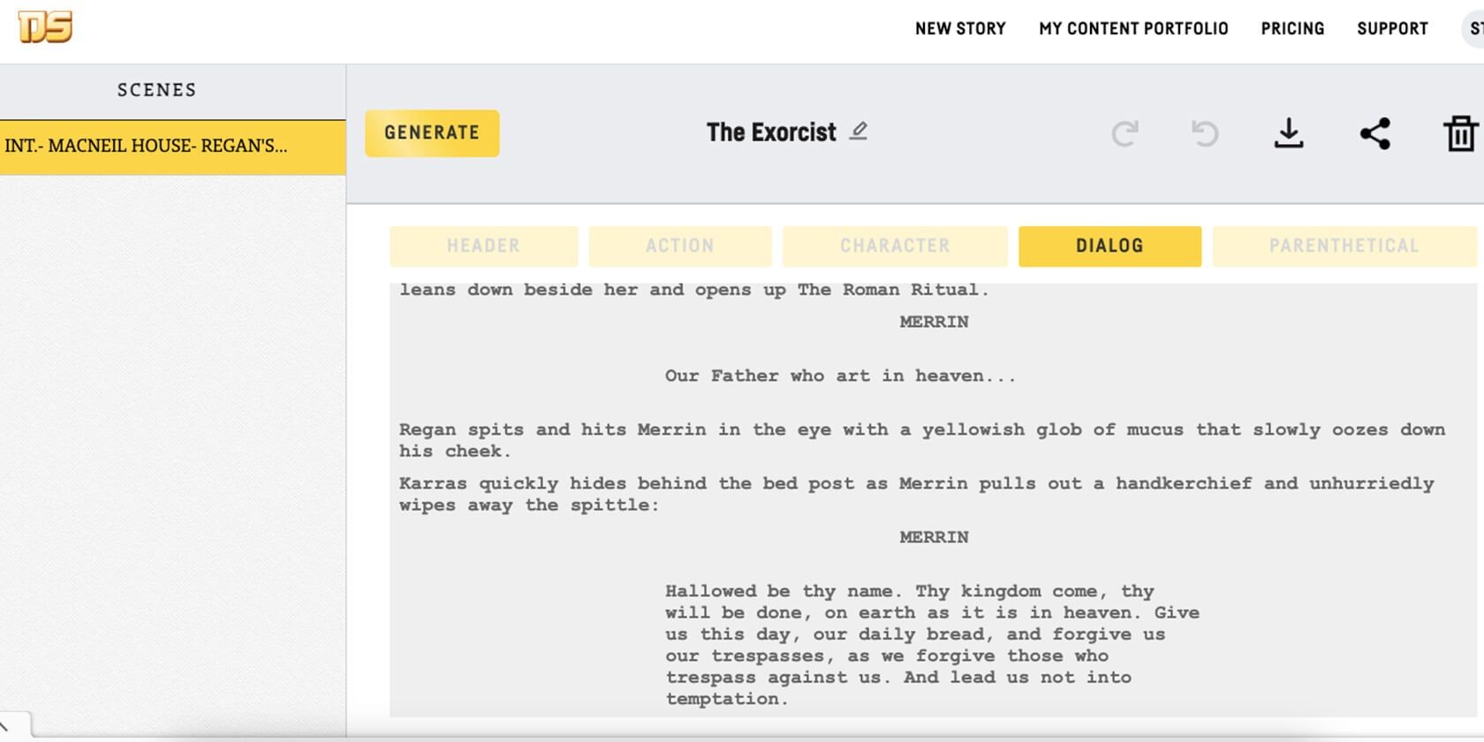Download the script
This screenshot has width=1484, height=742.
tap(1289, 133)
